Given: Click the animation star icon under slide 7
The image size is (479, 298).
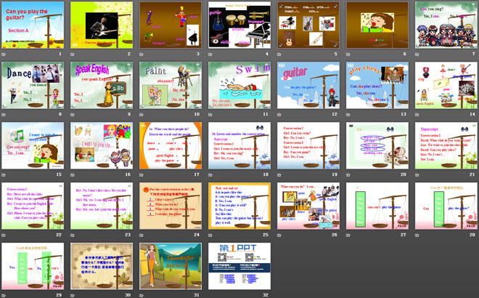Looking at the screenshot, I should [x=417, y=55].
